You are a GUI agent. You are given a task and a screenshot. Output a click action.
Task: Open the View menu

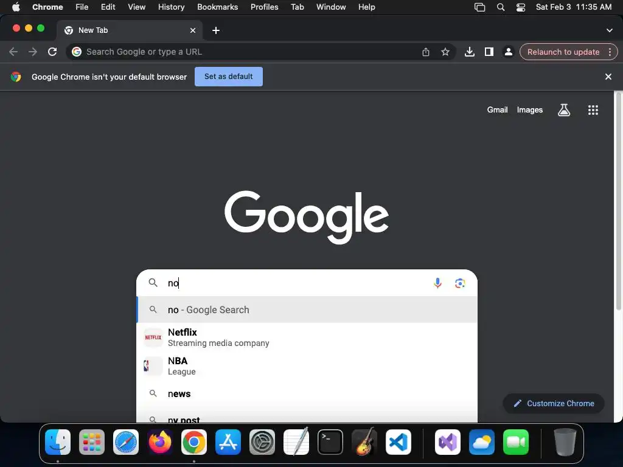136,7
